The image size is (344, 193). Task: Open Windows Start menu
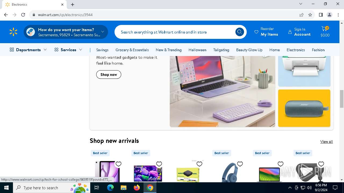tap(6, 188)
